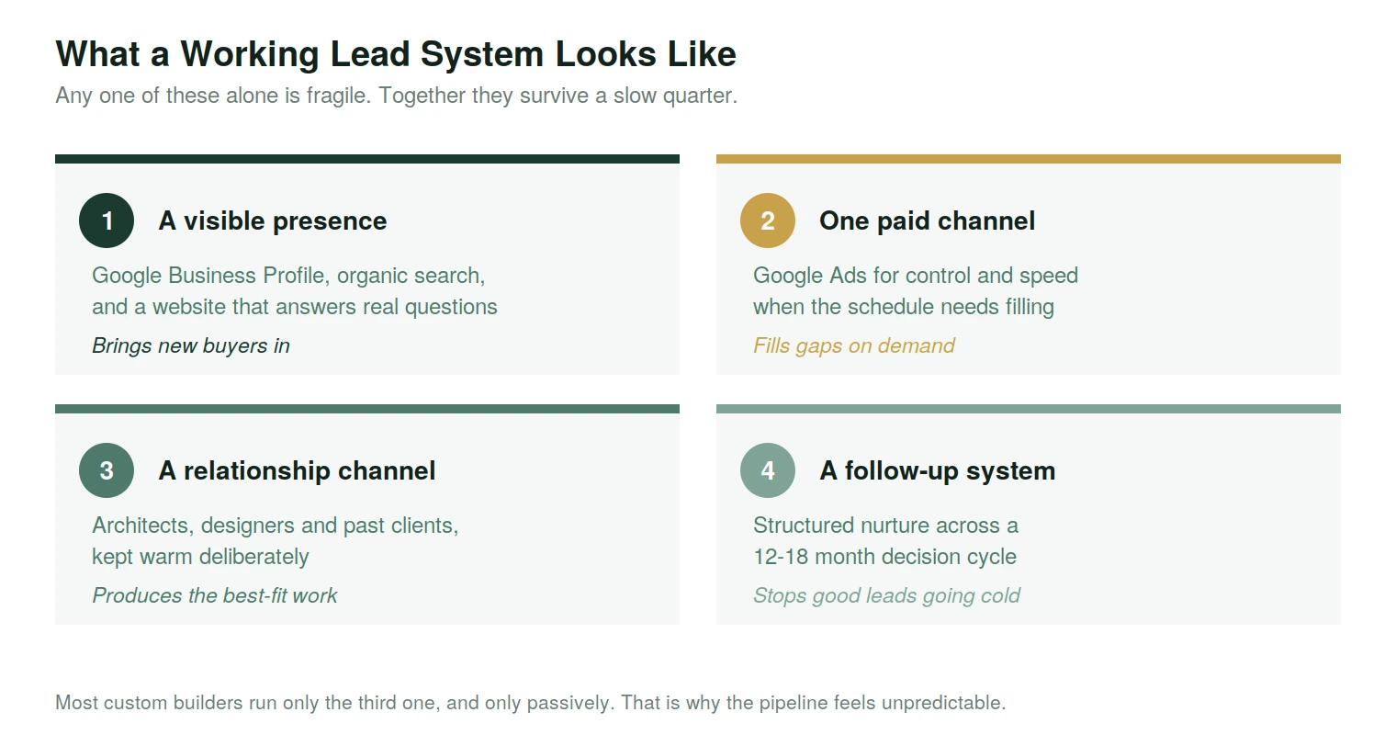Click the heading 'A relationship channel'
The image size is (1396, 735).
297,470
